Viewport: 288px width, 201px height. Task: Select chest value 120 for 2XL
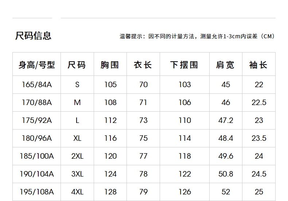coord(110,156)
